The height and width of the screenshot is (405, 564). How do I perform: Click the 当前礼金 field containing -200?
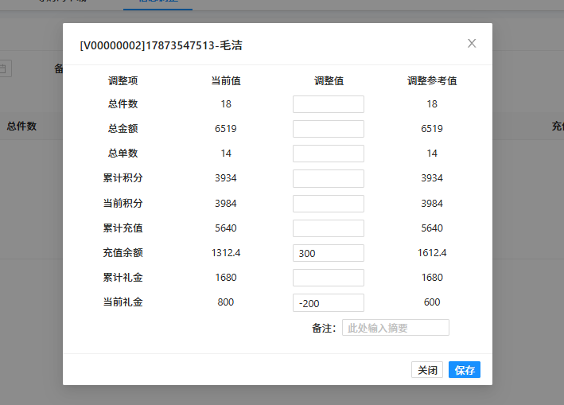point(328,302)
